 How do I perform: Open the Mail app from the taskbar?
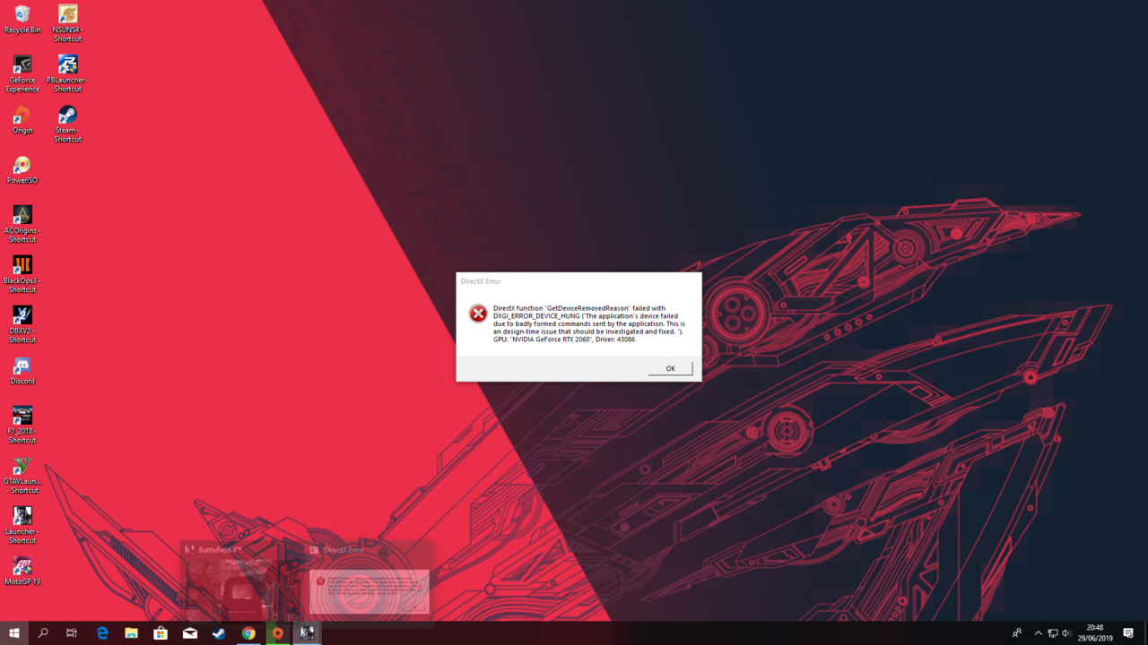[190, 633]
